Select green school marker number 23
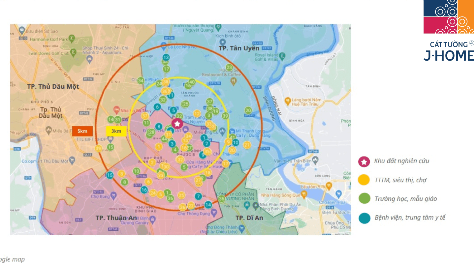 click(229, 67)
